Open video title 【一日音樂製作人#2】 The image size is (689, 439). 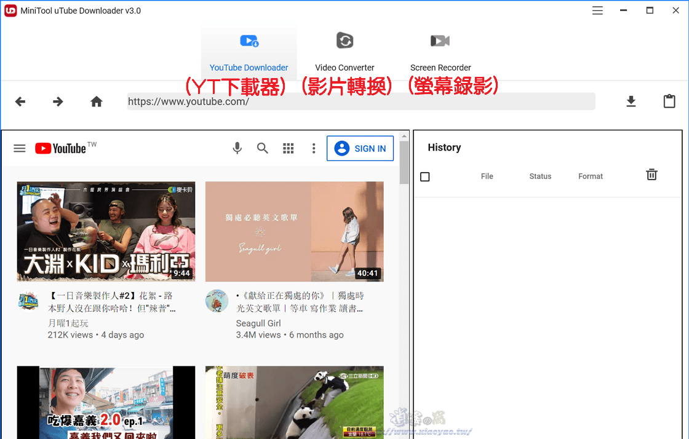pyautogui.click(x=111, y=302)
